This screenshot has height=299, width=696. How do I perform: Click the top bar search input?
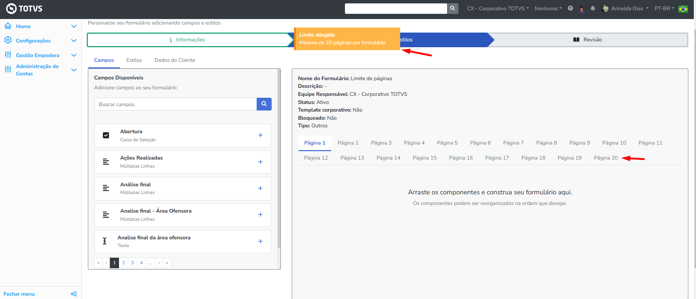pos(396,8)
